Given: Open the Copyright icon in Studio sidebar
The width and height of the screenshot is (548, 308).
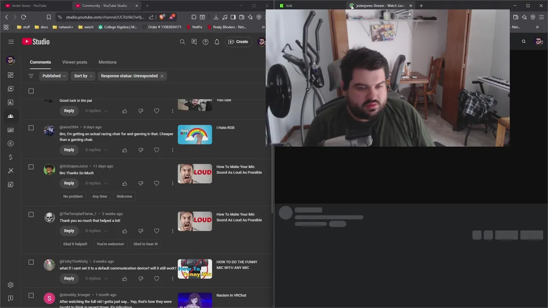Looking at the screenshot, I should click(x=11, y=143).
